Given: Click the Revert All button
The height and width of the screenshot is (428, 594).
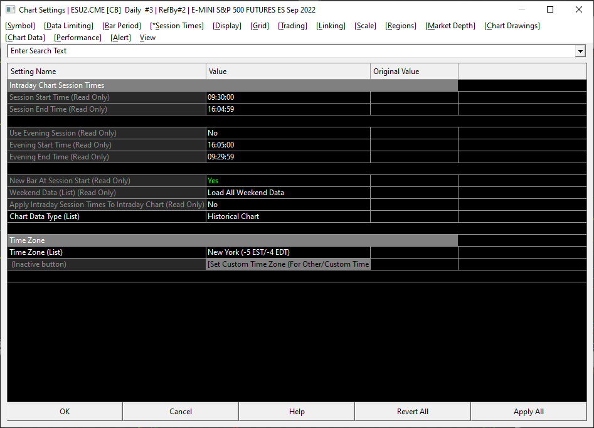Looking at the screenshot, I should [x=413, y=412].
